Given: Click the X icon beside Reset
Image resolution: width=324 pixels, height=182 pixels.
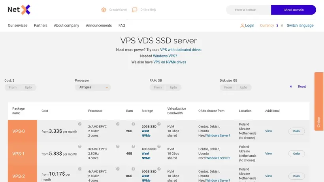Looking at the screenshot, I should (291, 86).
